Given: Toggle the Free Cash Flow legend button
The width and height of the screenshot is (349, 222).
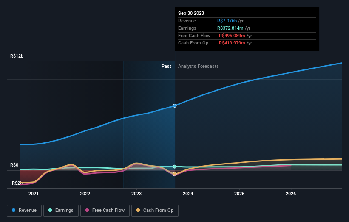Looking at the screenshot, I should pos(105,211).
